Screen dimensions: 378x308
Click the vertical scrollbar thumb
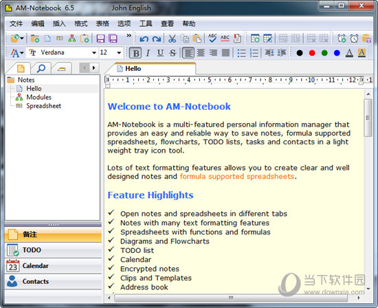click(x=368, y=118)
